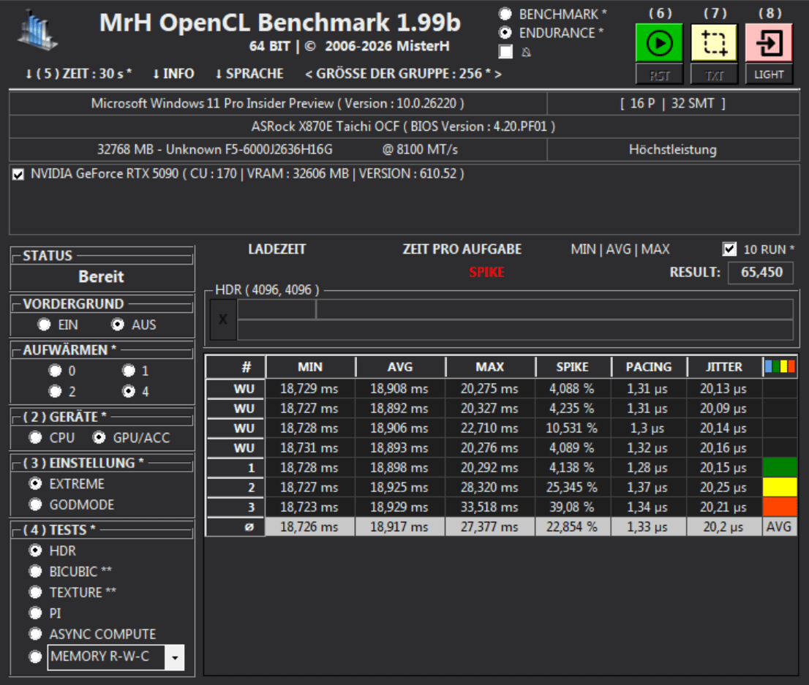Screen dimensions: 809x685
Task: Set Vordergrund to AUS
Action: coord(118,325)
